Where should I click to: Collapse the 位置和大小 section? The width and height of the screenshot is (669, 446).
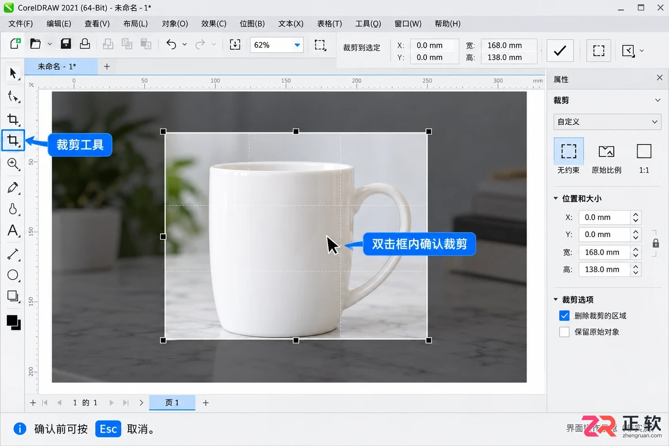tap(556, 198)
